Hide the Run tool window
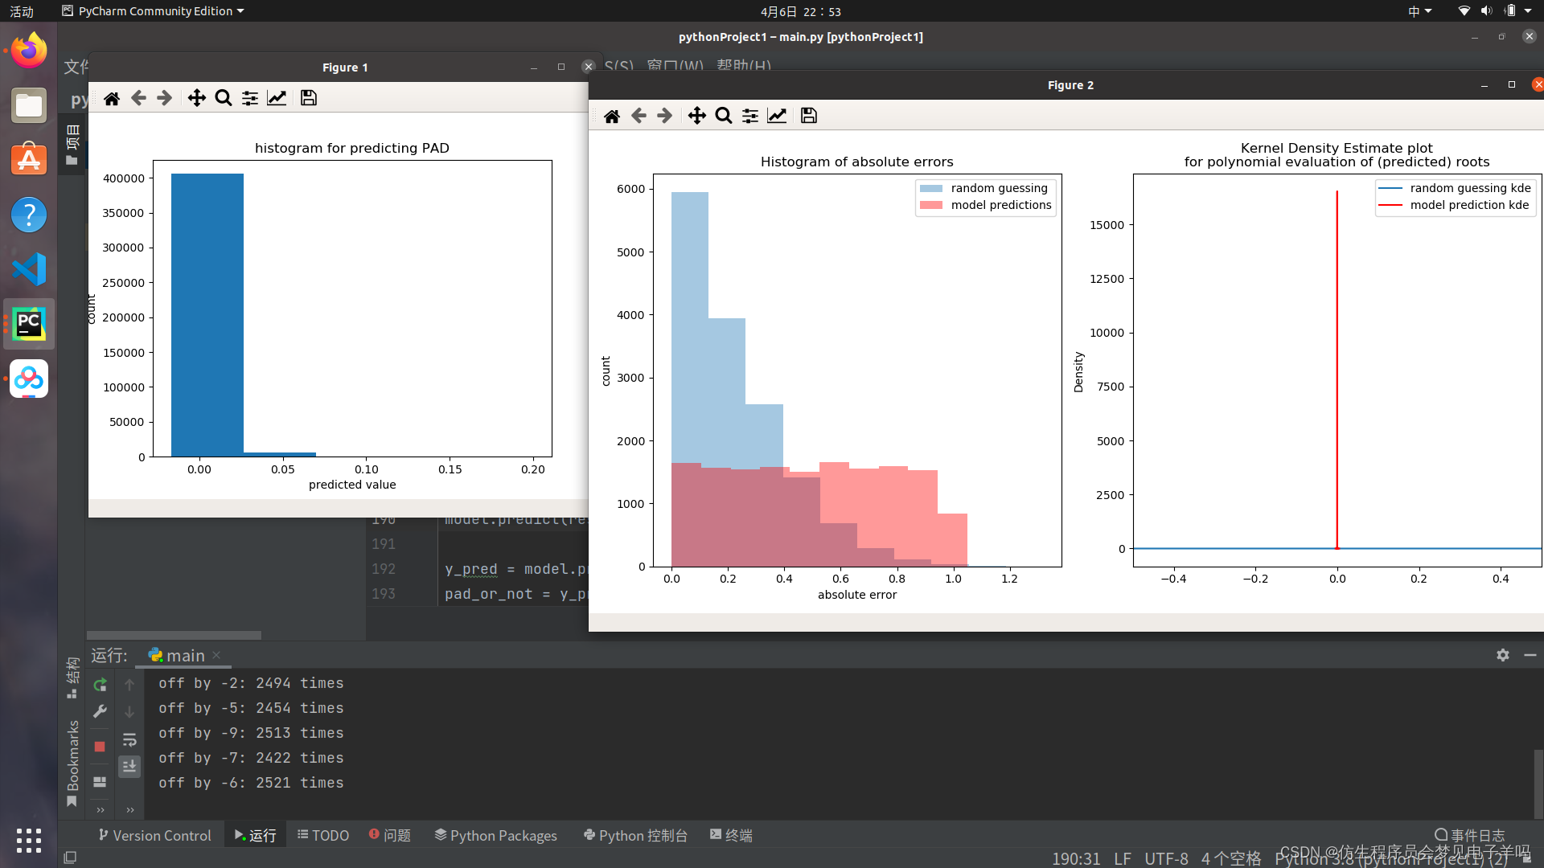 point(1530,655)
